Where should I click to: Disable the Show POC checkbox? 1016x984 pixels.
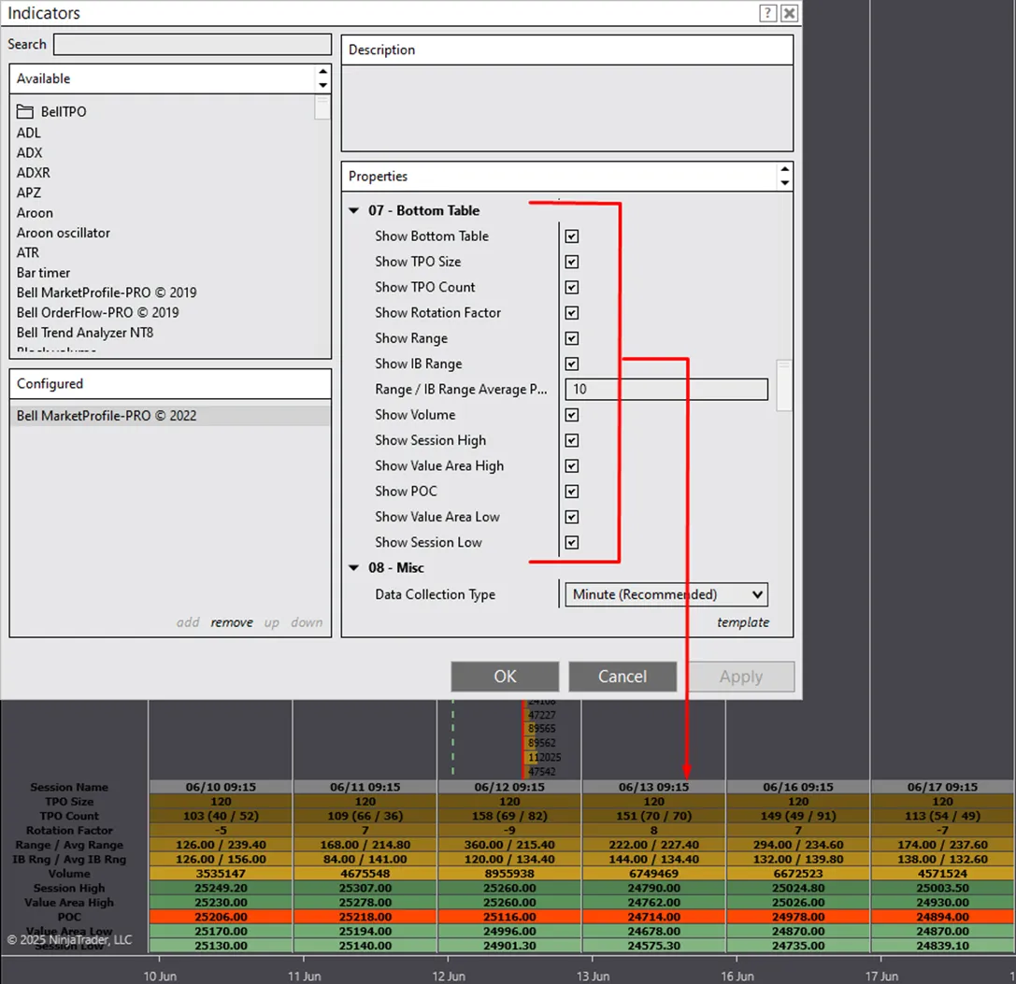(572, 492)
